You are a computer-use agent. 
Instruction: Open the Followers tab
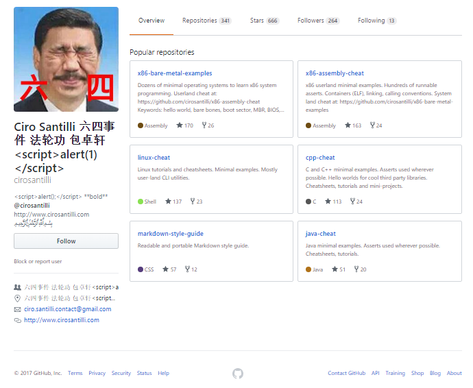pyautogui.click(x=318, y=21)
